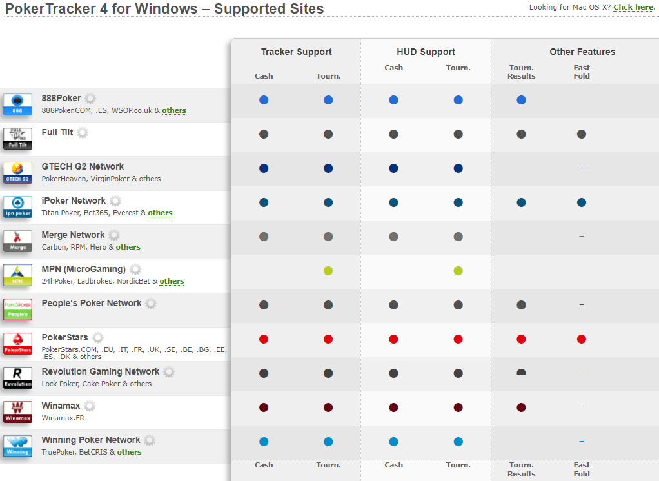This screenshot has height=481, width=659.
Task: Click the MPN MicroGaming logo icon
Action: (17, 275)
